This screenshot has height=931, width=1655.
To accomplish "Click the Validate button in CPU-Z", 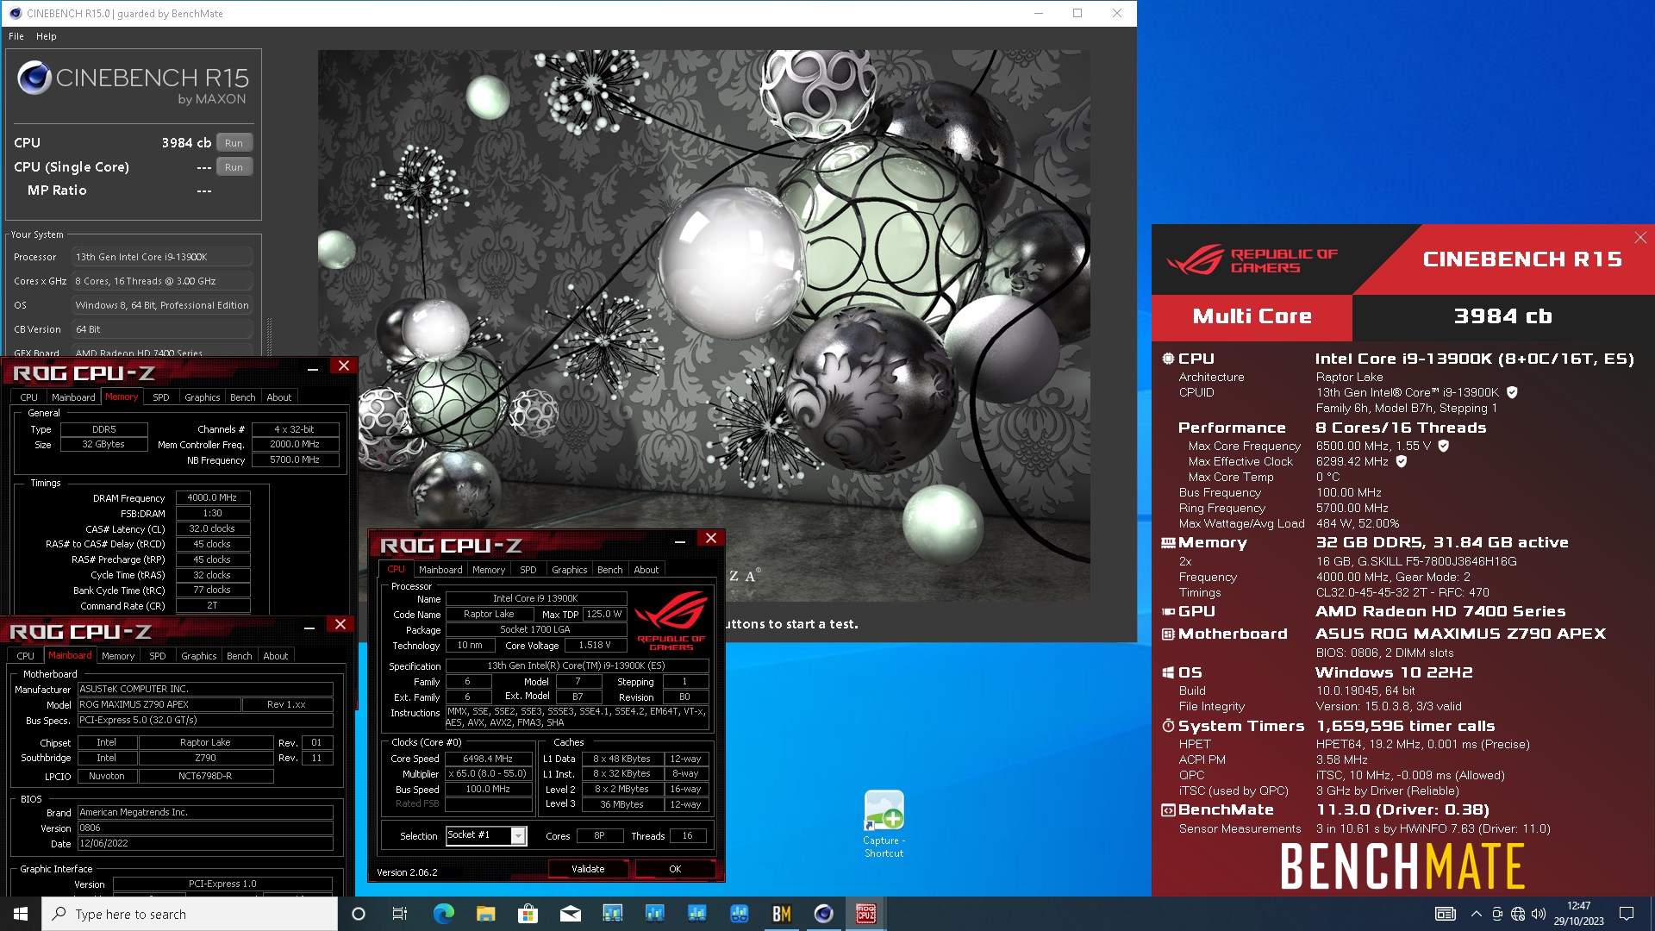I will [588, 869].
